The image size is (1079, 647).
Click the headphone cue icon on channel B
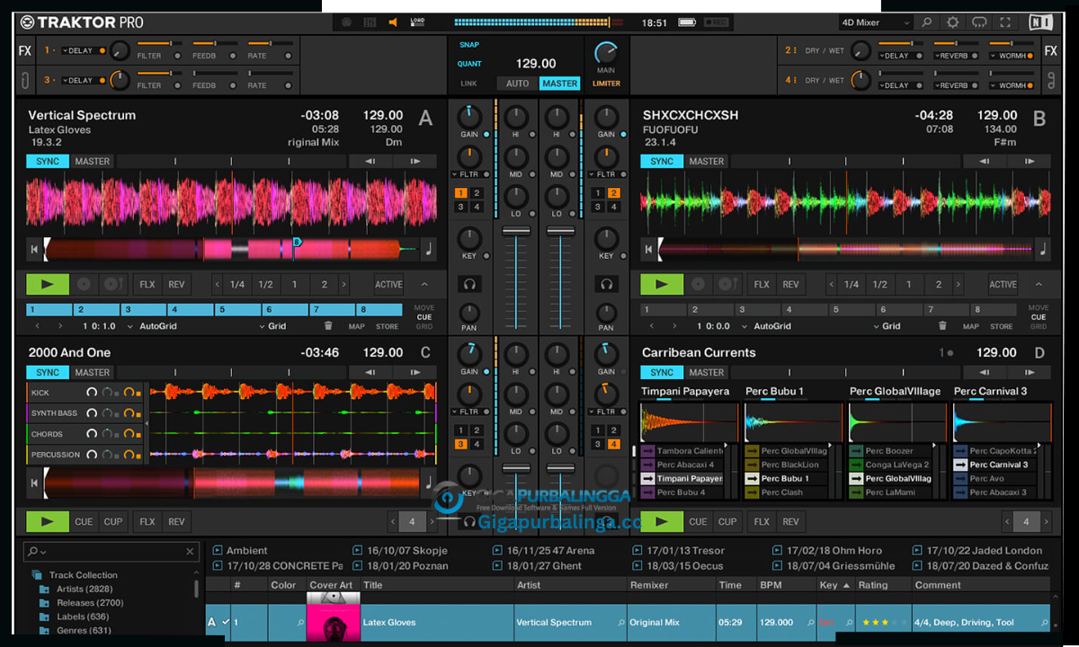[607, 284]
